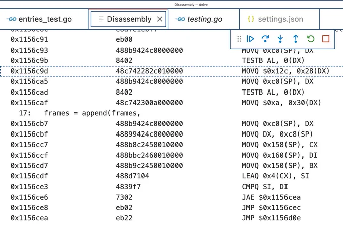This screenshot has height=225, width=343.
Task: Click bytes 48c742282c010000
Action: 149,71
